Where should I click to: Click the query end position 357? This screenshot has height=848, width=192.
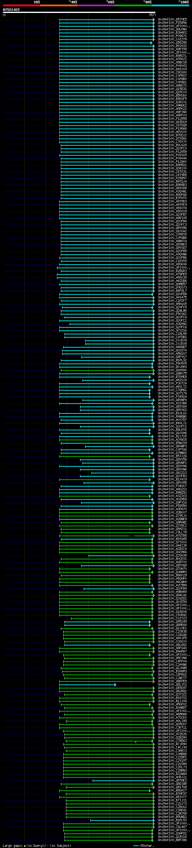151,15
